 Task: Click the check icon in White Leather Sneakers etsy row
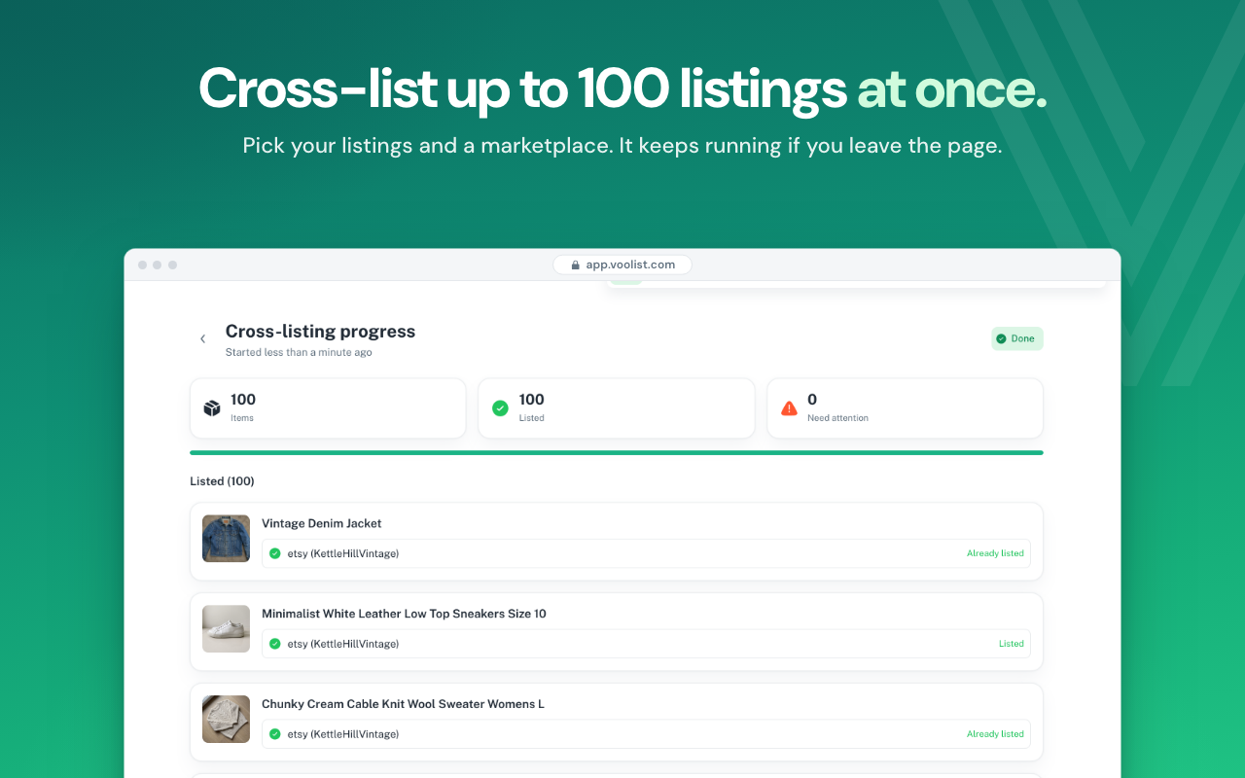(x=274, y=644)
